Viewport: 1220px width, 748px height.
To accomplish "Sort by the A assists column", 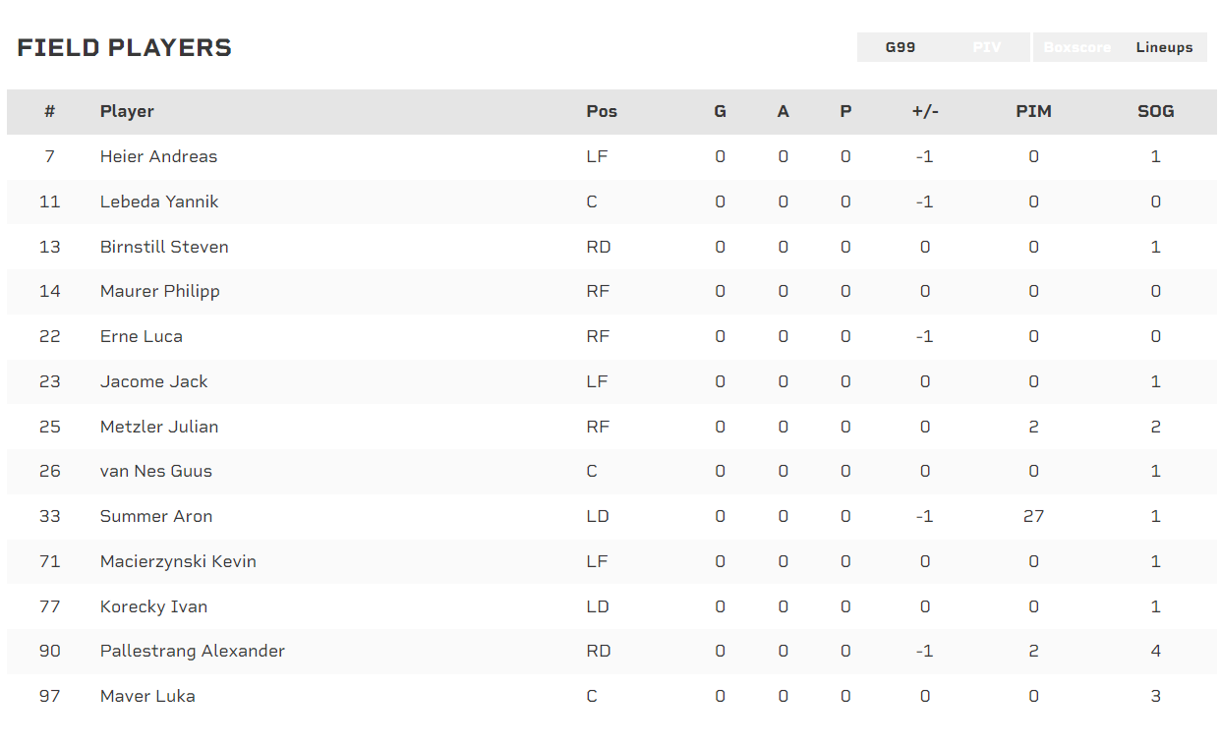I will [783, 111].
